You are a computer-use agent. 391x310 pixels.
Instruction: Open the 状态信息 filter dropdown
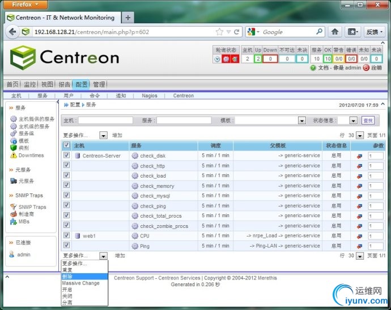pos(353,120)
